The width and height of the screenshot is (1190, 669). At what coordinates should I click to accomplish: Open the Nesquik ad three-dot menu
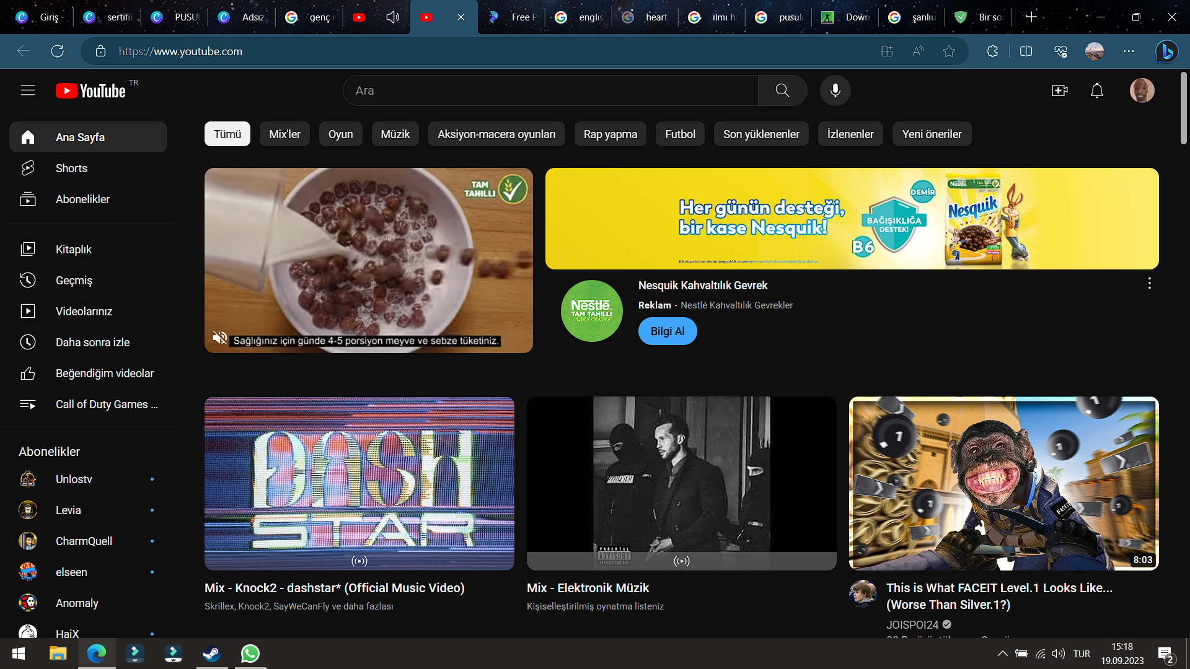coord(1149,284)
